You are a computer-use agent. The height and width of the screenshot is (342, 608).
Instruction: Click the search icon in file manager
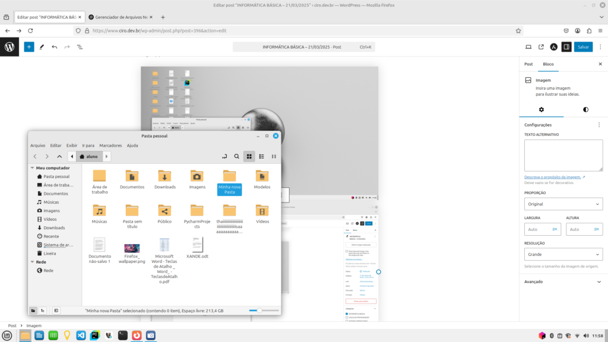pos(236,156)
